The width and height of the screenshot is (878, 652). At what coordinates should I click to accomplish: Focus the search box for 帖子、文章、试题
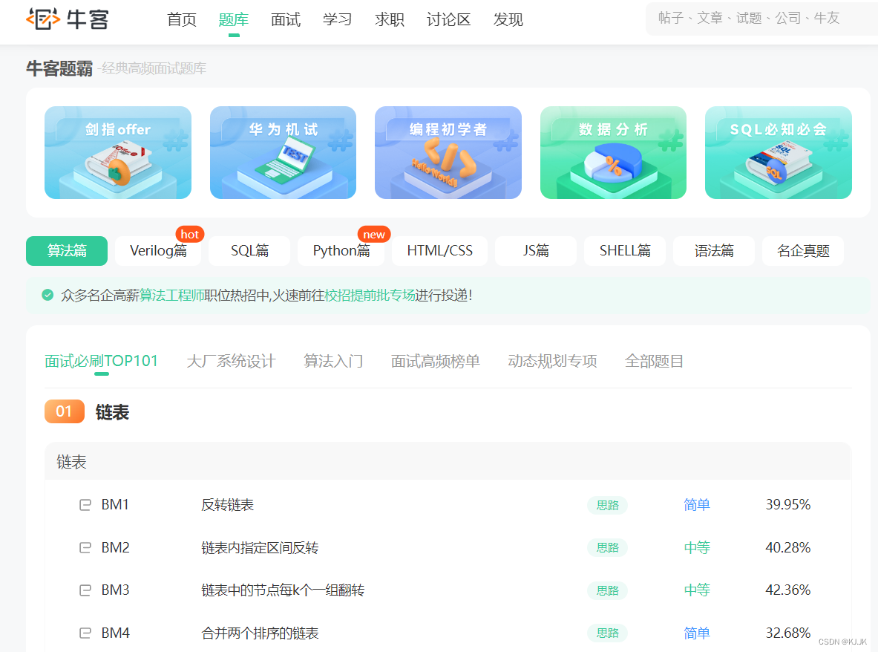coord(761,19)
